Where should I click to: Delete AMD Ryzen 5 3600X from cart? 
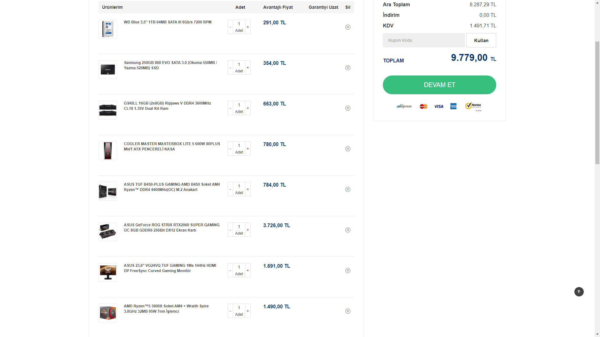347,311
